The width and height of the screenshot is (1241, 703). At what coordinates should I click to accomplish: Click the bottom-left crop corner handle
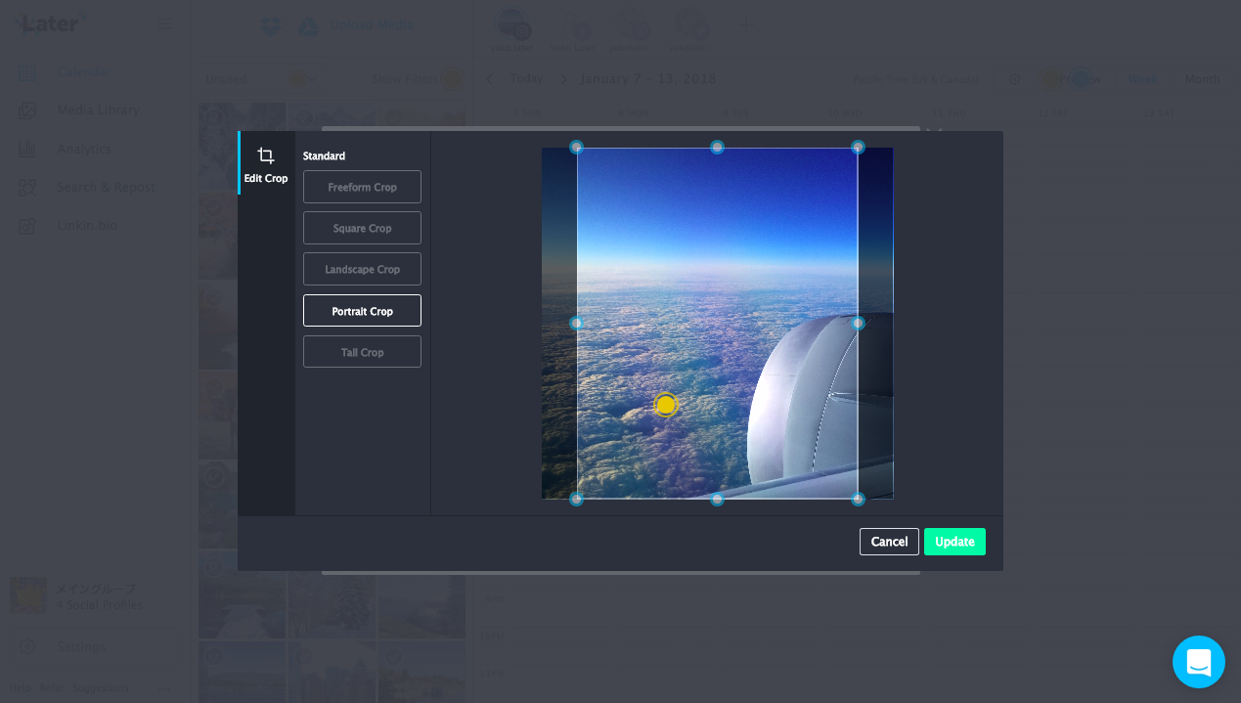[577, 499]
